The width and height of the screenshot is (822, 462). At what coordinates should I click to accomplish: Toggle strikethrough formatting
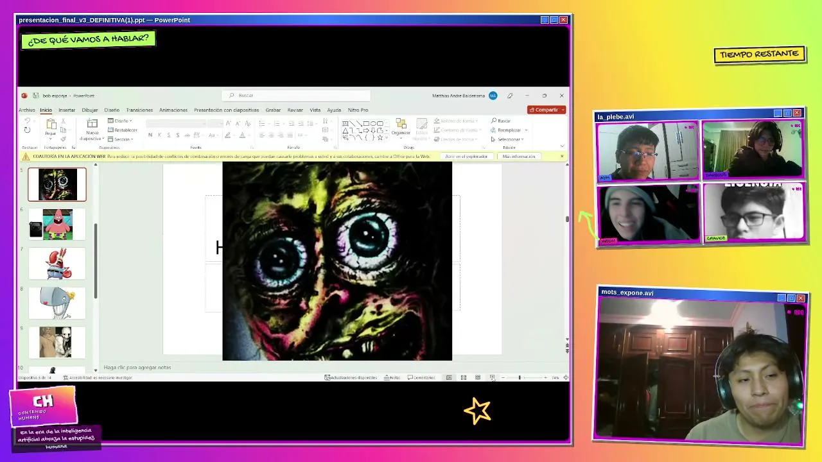click(187, 135)
